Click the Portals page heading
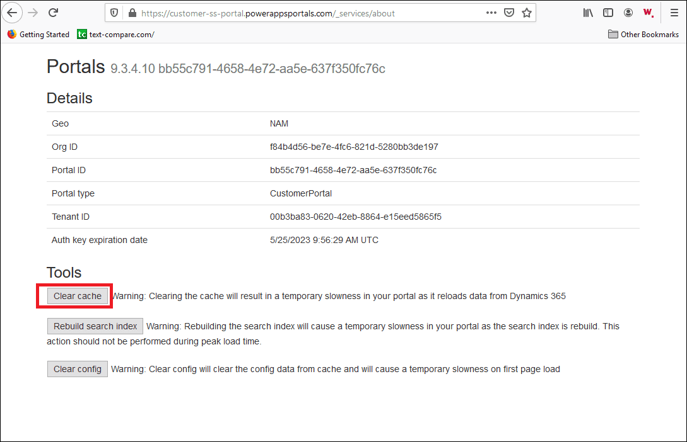687x442 pixels. pos(76,67)
